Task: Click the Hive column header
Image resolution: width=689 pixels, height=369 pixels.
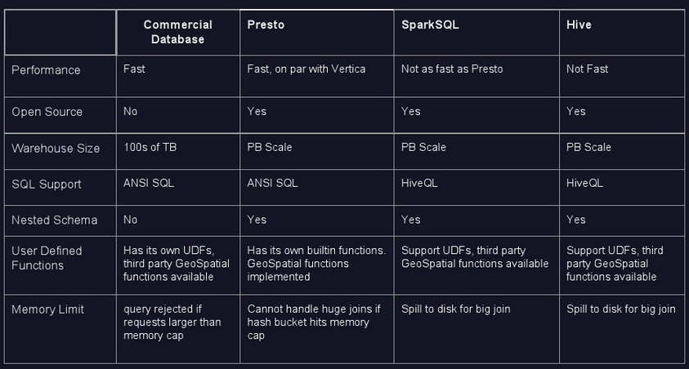Action: pos(579,24)
